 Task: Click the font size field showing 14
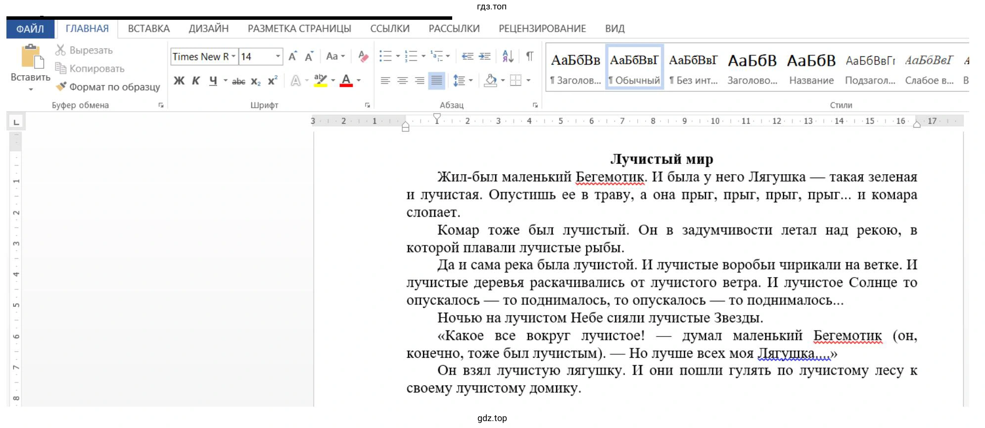[x=256, y=56]
